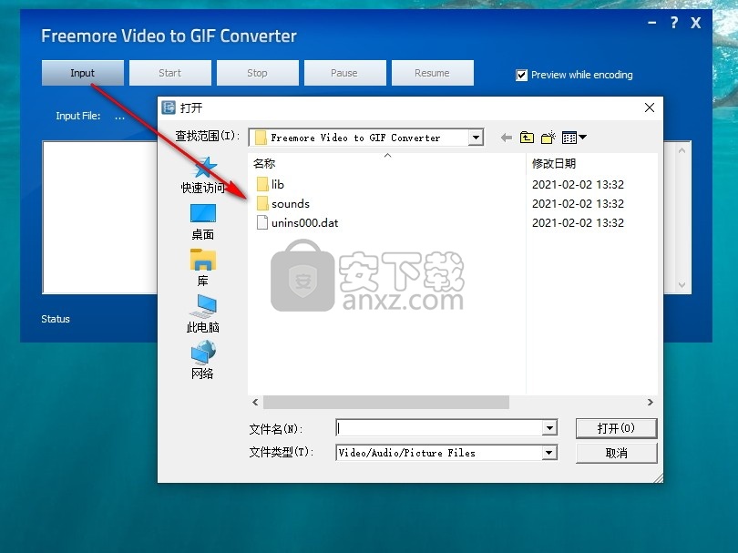Close the Freemore converter window
738x553 pixels.
(x=696, y=23)
